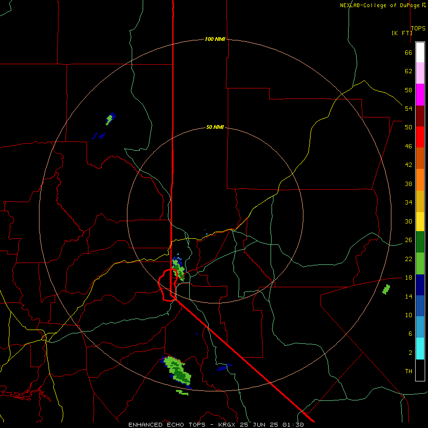Click the 'NEXLAB-College of DuPage' credit text
Image resolution: width=428 pixels, height=428 pixels.
(379, 5)
